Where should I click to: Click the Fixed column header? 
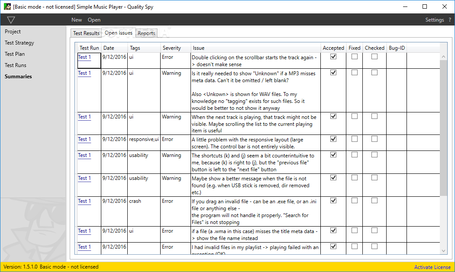pos(354,48)
